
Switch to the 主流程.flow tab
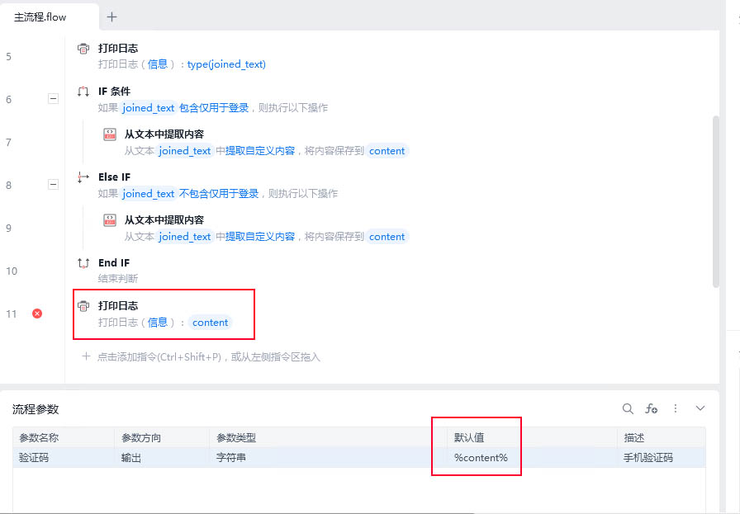coord(40,17)
